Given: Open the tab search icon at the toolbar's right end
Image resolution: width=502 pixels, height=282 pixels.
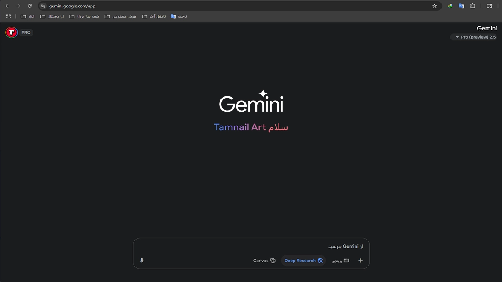Looking at the screenshot, I should tap(489, 6).
